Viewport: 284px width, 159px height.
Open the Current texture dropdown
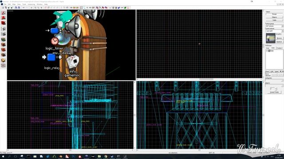[274, 31]
